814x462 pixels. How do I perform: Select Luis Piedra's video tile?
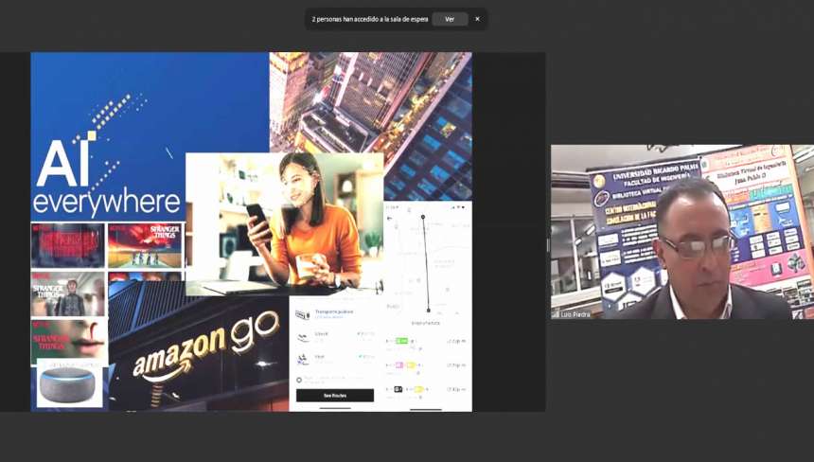click(682, 232)
